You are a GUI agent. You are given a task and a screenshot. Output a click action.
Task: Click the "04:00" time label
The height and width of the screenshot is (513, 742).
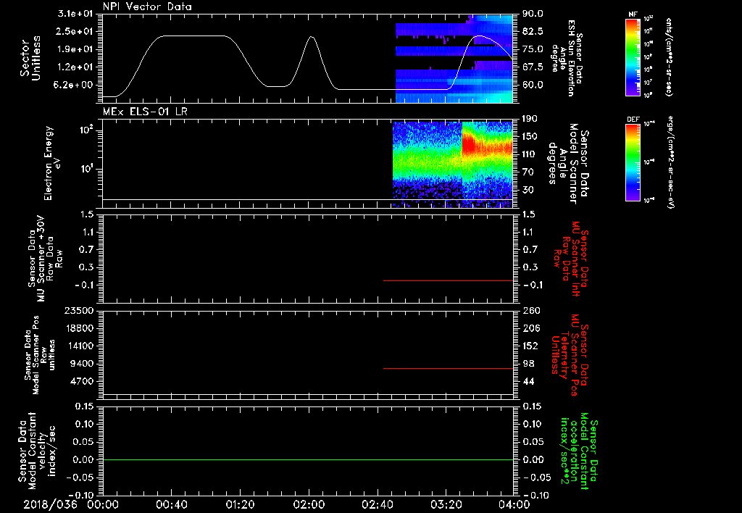coord(514,504)
